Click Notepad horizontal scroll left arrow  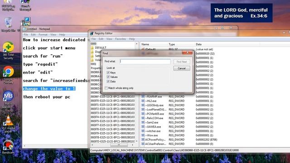(x=24, y=146)
